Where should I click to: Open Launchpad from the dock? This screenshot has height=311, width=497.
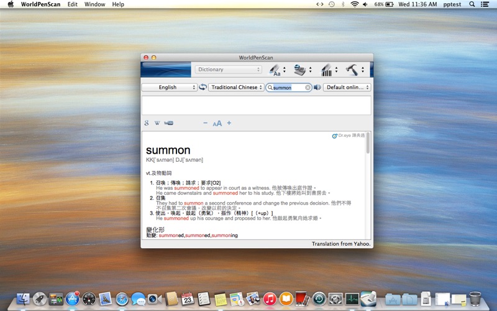(x=40, y=299)
